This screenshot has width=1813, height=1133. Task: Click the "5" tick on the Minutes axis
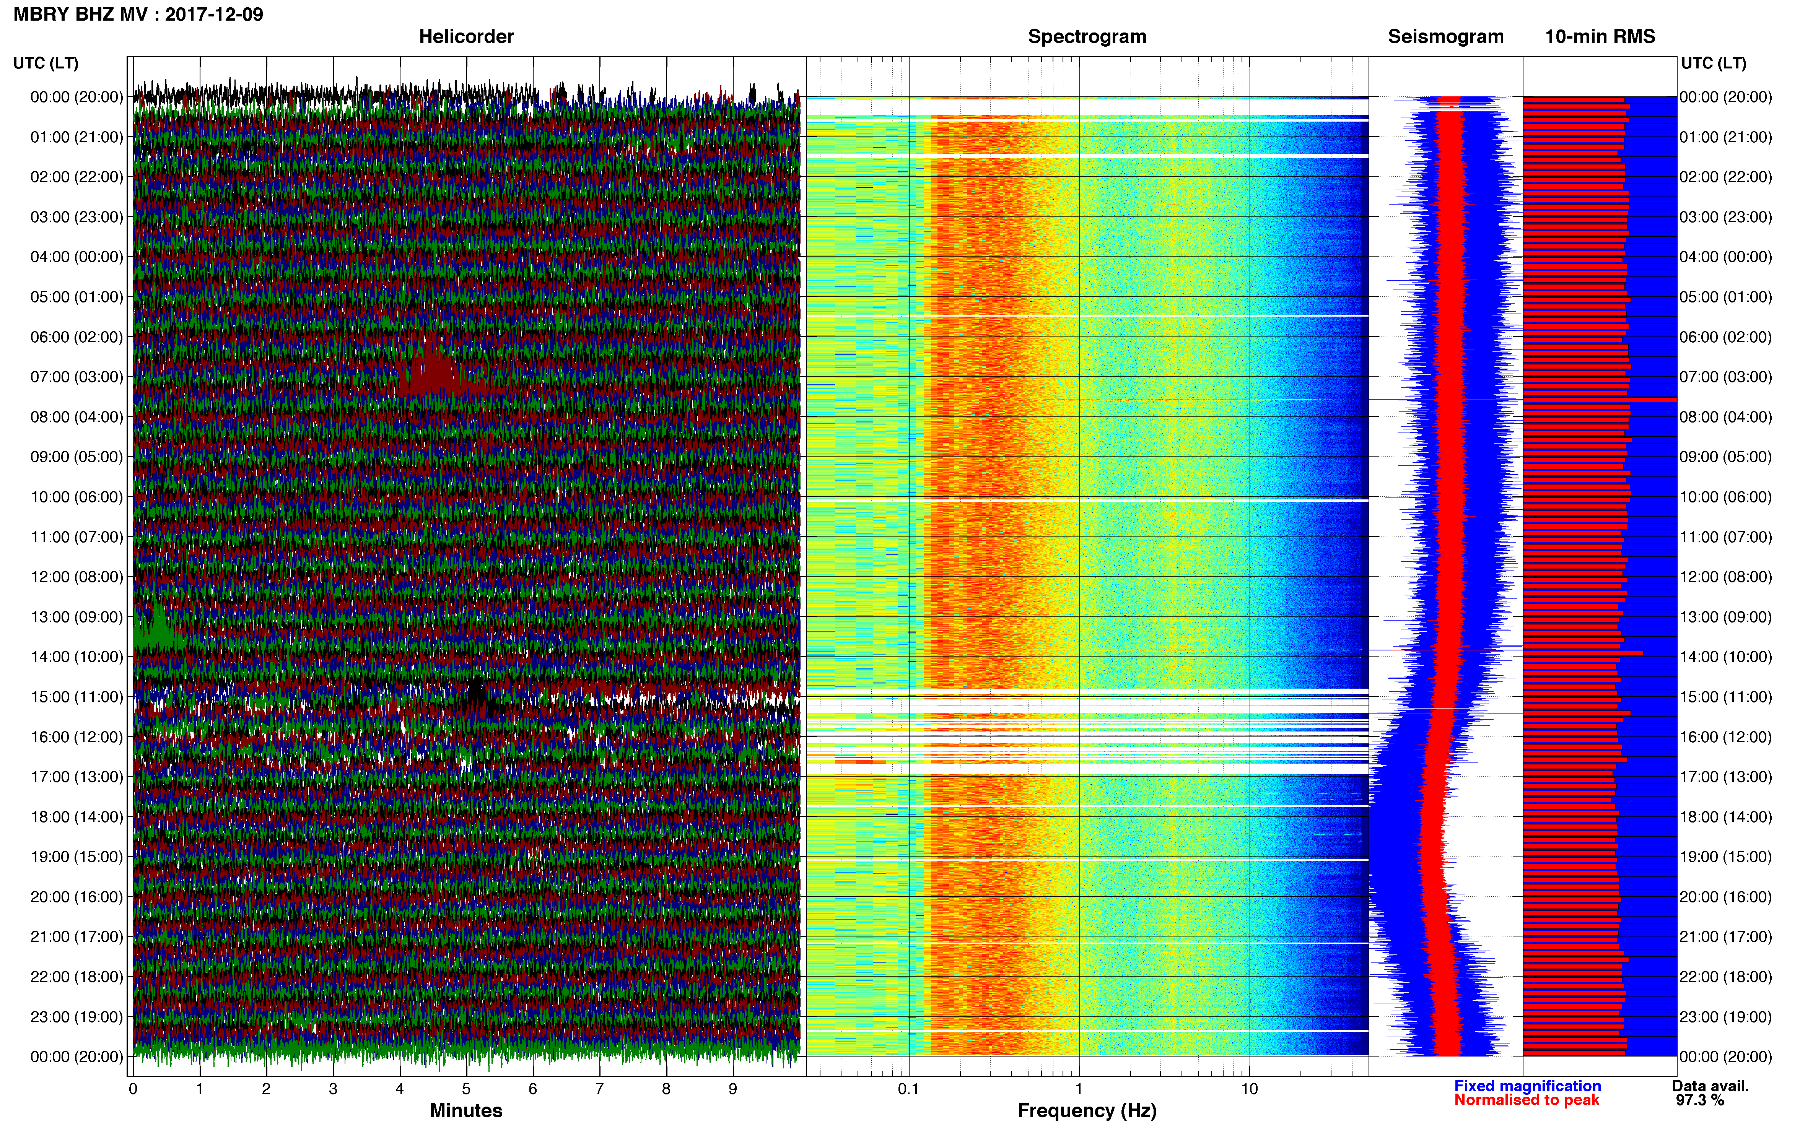466,1089
